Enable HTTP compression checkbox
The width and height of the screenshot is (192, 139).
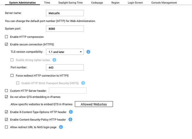coord(7,37)
